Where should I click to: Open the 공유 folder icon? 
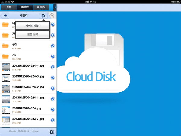click(x=5, y=46)
